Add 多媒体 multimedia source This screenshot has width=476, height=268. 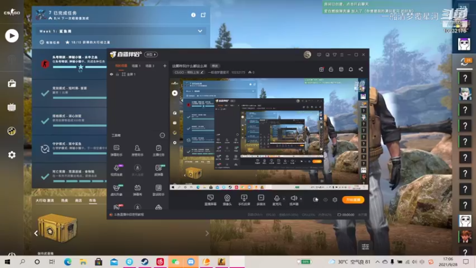[x=261, y=200]
